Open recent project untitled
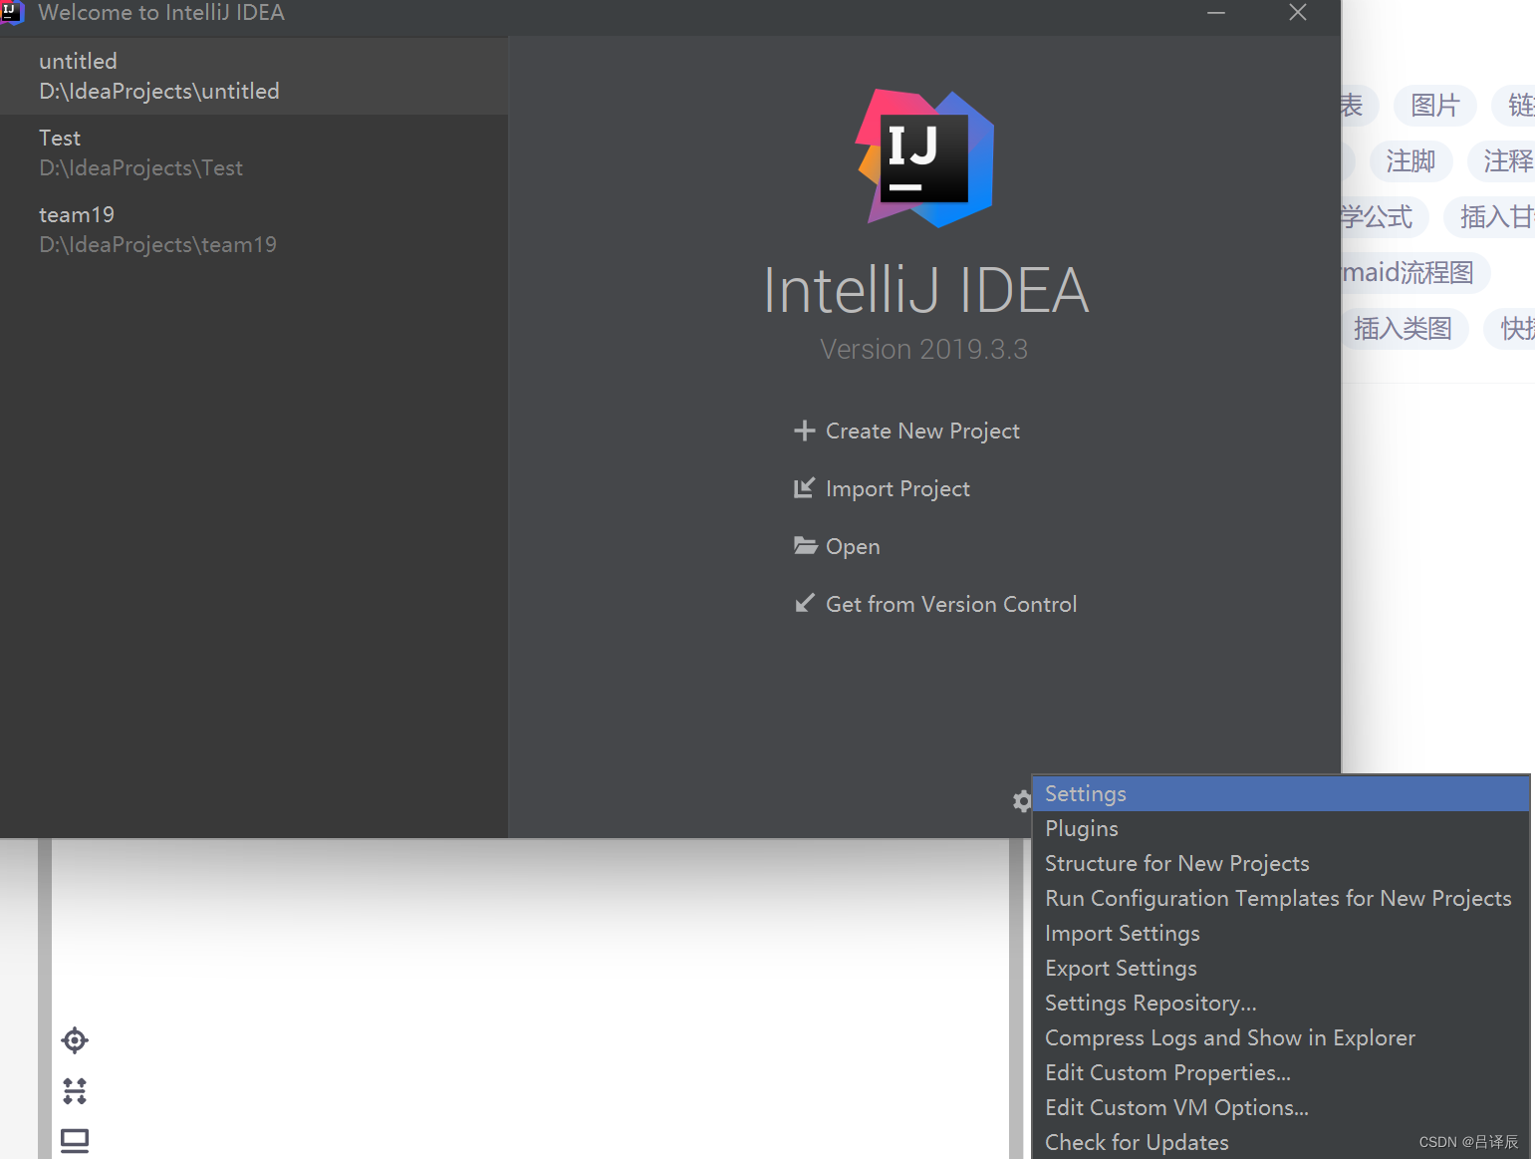This screenshot has width=1535, height=1159. tap(254, 76)
